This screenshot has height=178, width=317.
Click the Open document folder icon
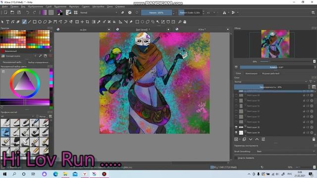coord(12,12)
